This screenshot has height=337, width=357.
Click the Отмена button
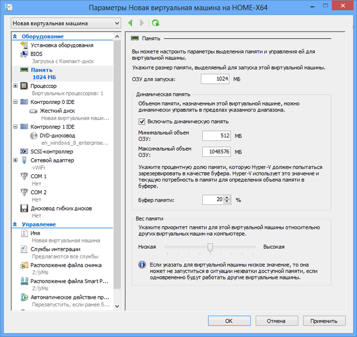pyautogui.click(x=277, y=321)
